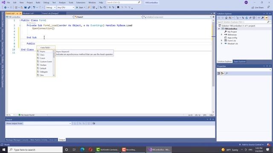The image size is (273, 153).
Task: Click the Save All icon
Action: point(29,8)
